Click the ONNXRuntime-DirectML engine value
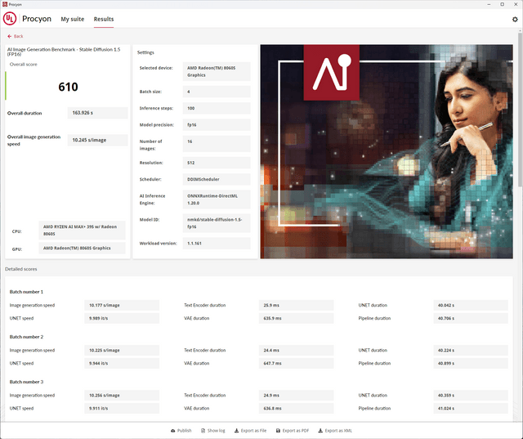 pos(217,199)
